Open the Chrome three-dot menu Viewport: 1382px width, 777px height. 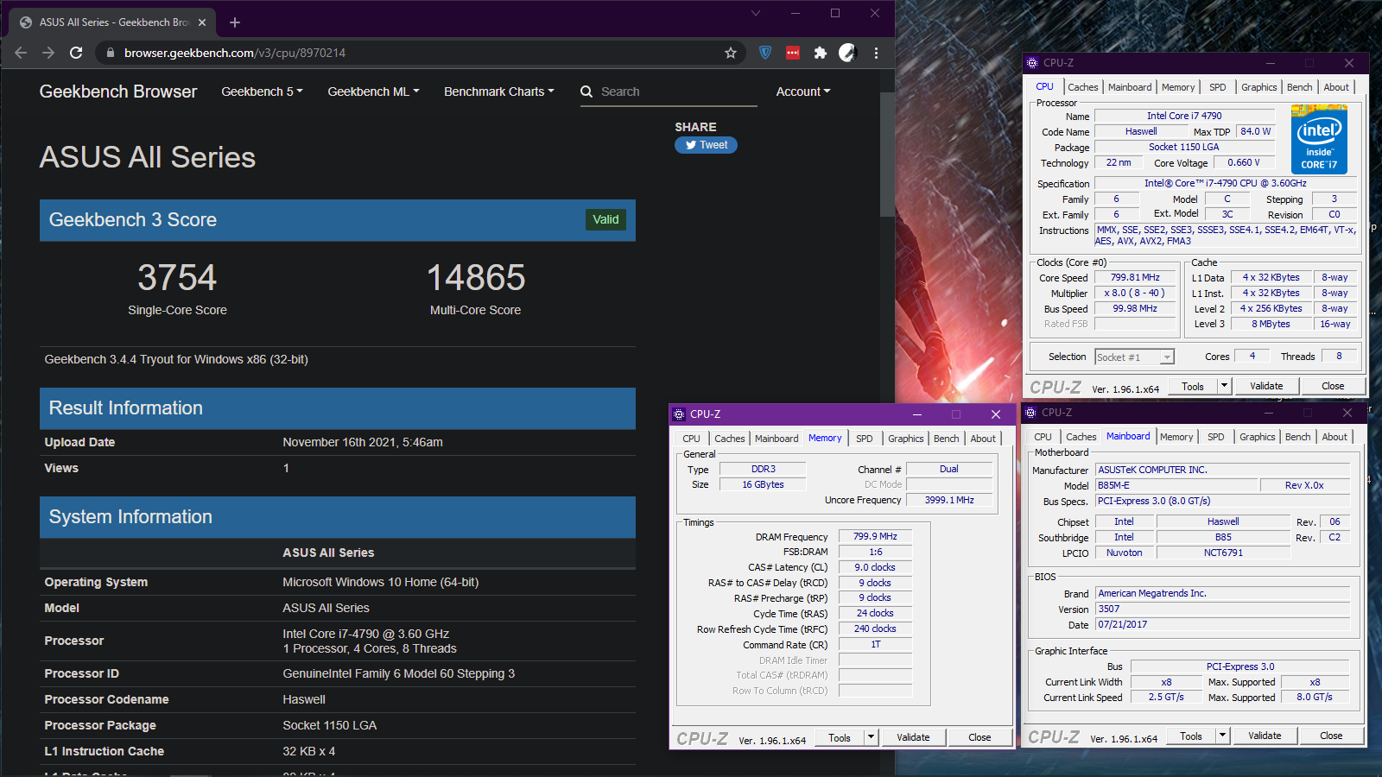pos(876,53)
